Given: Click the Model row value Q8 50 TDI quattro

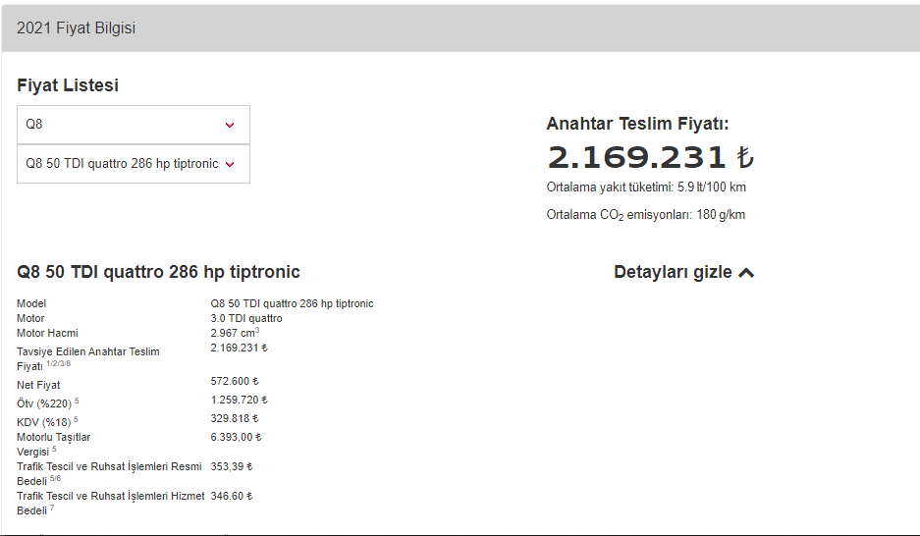Looking at the screenshot, I should (292, 303).
